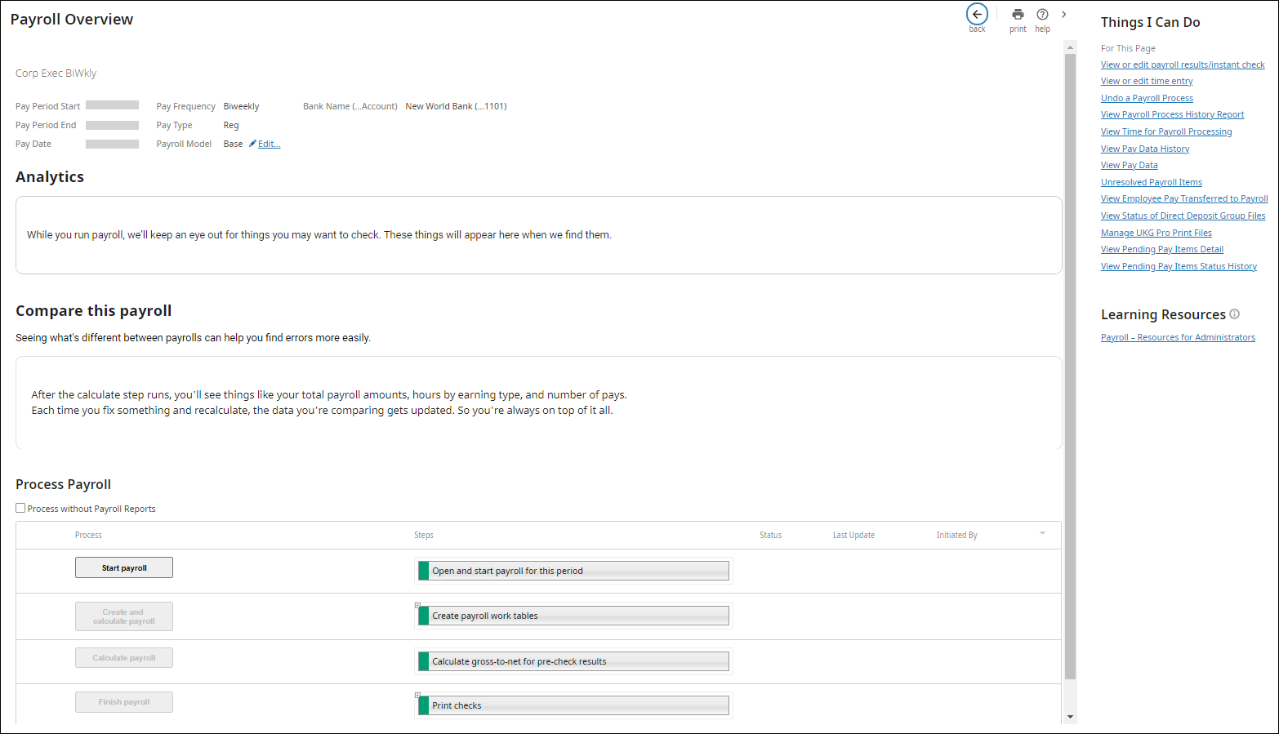This screenshot has height=734, width=1279.
Task: Click the Status column header
Action: pyautogui.click(x=770, y=536)
